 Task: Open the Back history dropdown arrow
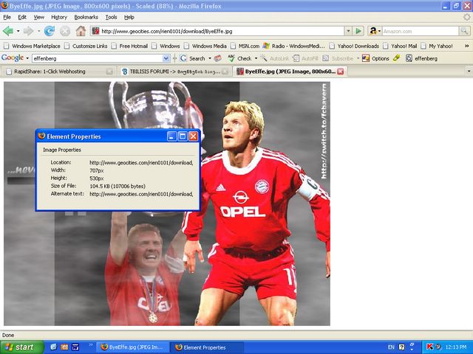coord(18,31)
